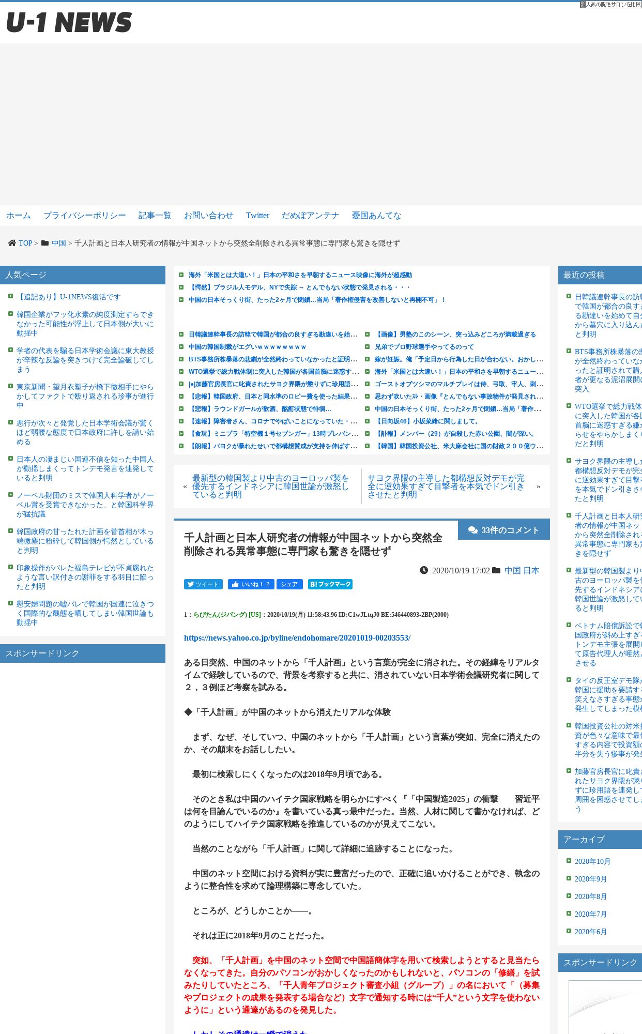Screen dimensions: 642x1034
Task: Open プライバシーポリシー menu item
Action: (85, 216)
